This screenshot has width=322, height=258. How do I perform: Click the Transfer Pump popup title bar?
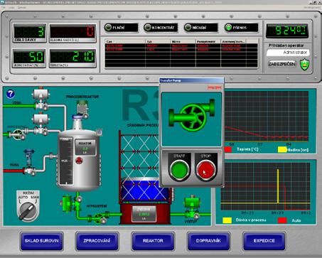coord(191,80)
